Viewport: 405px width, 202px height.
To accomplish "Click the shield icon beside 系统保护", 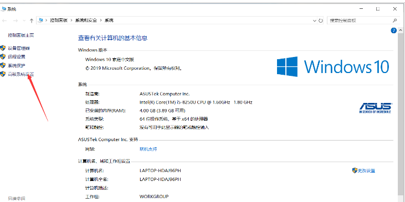I will [3, 65].
